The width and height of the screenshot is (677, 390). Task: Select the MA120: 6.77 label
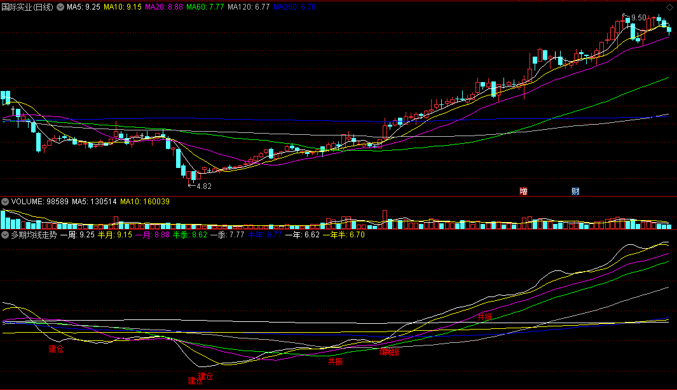coord(249,7)
